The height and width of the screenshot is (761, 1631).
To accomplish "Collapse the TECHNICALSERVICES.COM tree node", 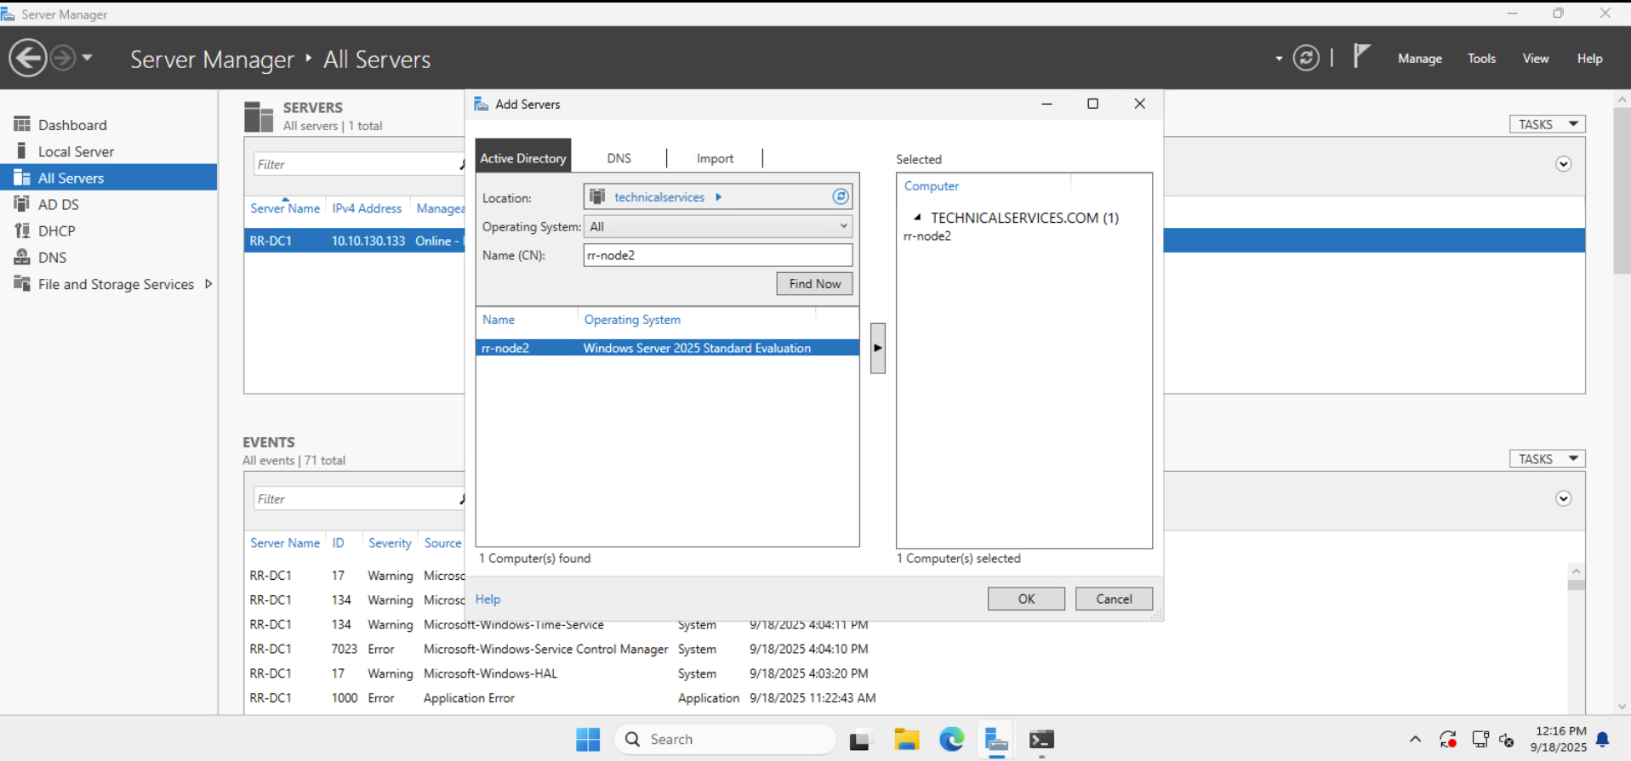I will pyautogui.click(x=917, y=218).
